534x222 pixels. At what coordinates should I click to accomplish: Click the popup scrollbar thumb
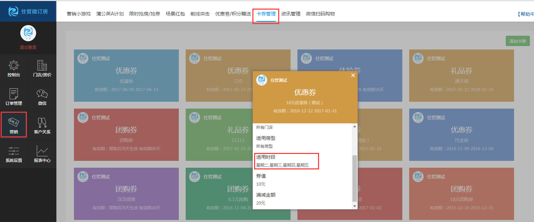355,178
